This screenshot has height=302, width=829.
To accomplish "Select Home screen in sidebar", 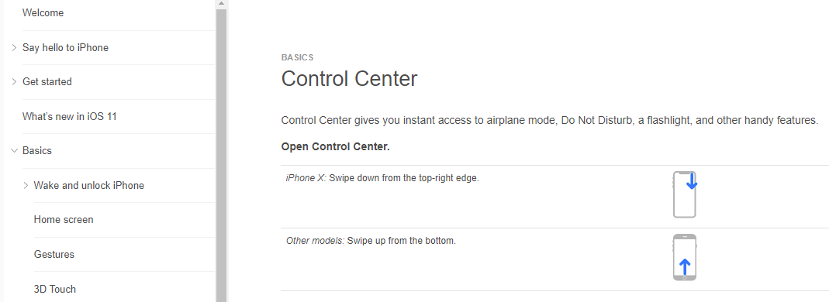I will (64, 220).
